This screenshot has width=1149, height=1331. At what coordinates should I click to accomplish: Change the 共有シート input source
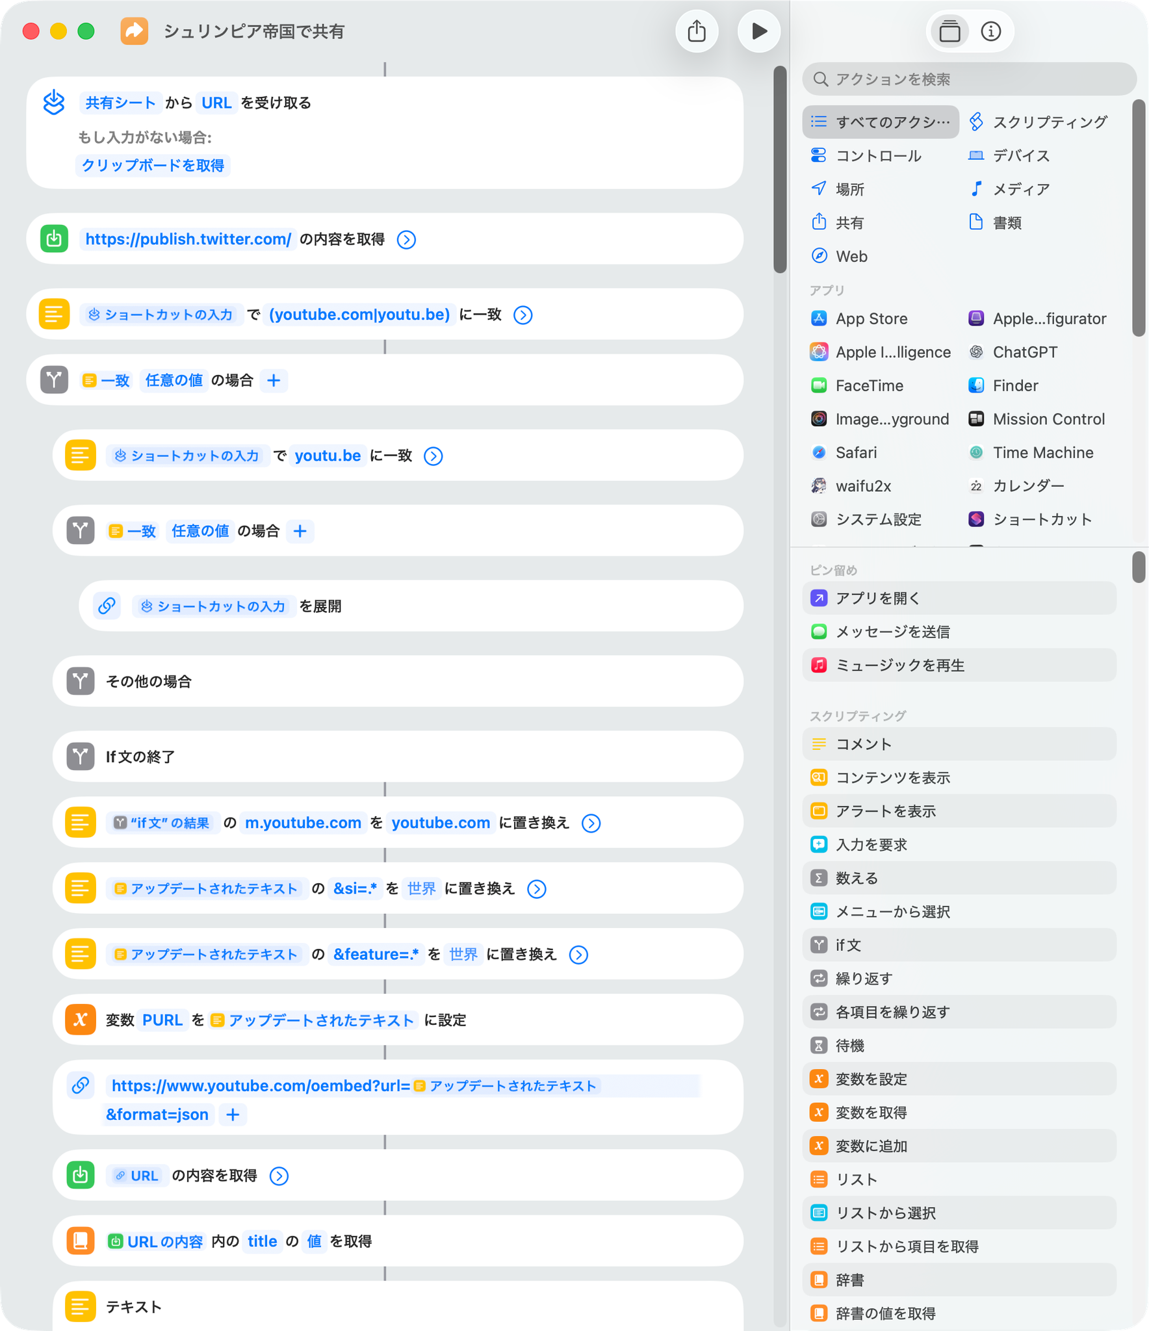(x=120, y=103)
